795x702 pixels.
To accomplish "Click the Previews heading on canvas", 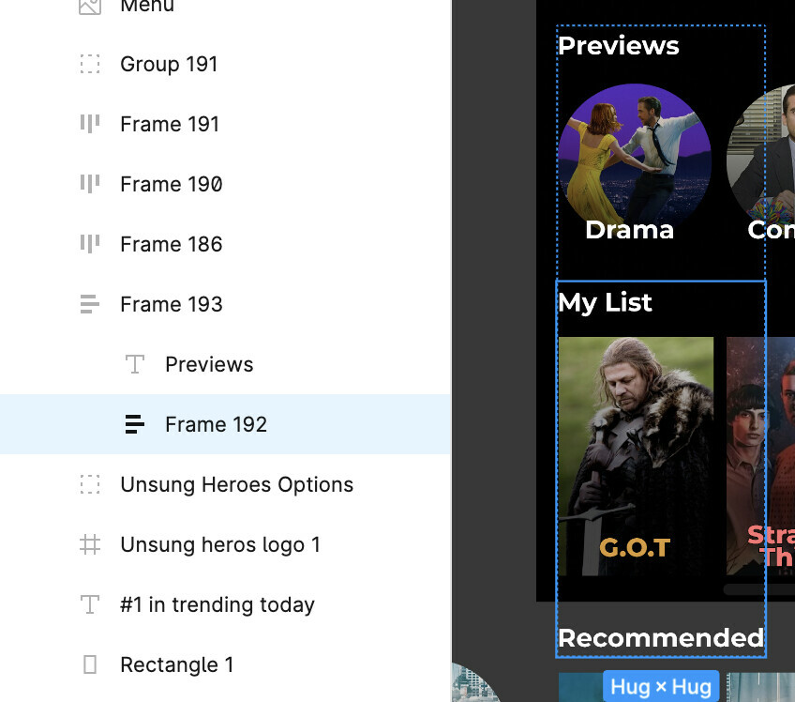I will [618, 46].
